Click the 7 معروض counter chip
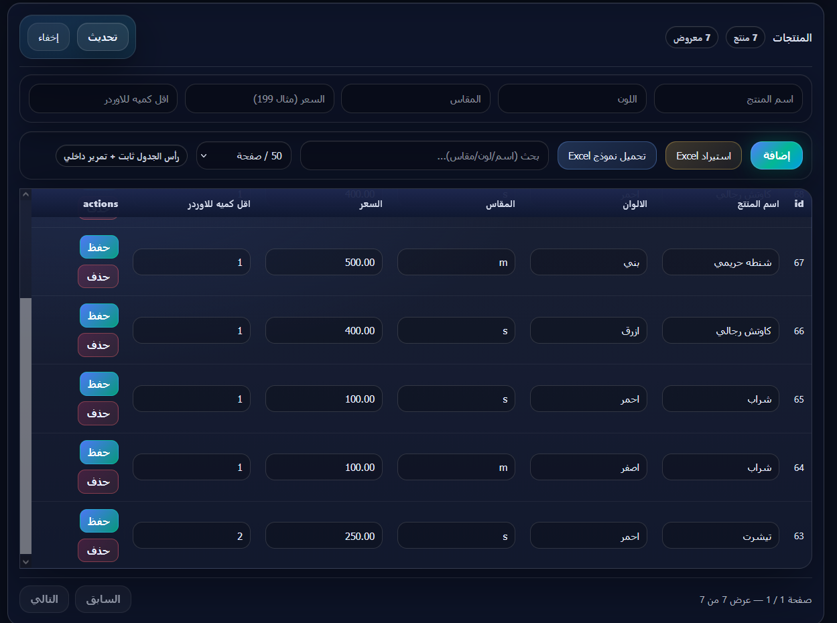The image size is (837, 623). coord(691,37)
